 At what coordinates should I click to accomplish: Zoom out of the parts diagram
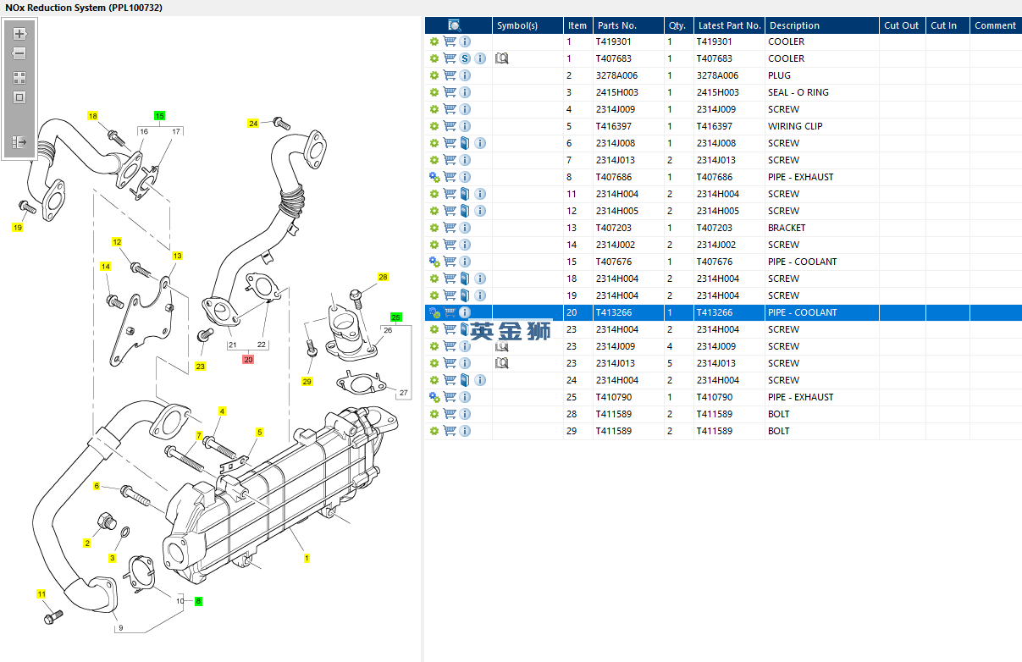[x=19, y=54]
